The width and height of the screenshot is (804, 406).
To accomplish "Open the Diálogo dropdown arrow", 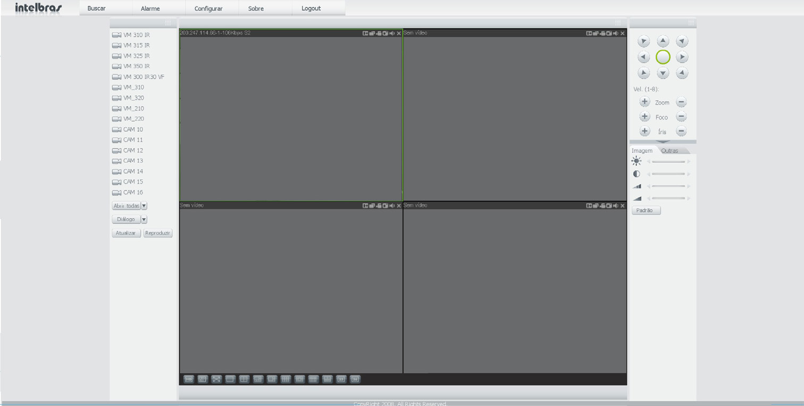I will click(x=144, y=219).
